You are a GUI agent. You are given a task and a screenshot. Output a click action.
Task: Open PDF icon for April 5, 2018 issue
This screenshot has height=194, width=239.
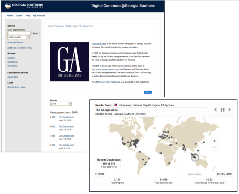pos(50,145)
